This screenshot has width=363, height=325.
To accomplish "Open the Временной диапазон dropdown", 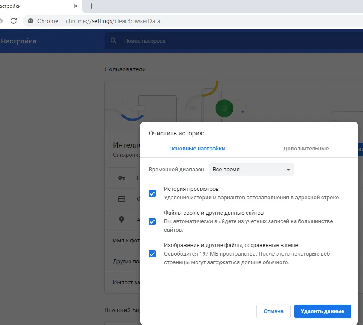I will pyautogui.click(x=251, y=170).
